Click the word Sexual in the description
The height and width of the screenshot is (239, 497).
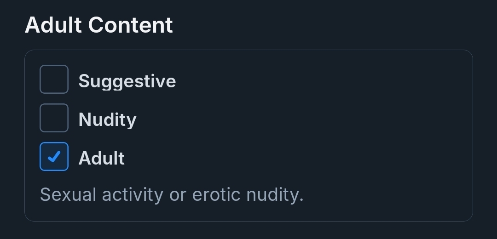point(68,195)
